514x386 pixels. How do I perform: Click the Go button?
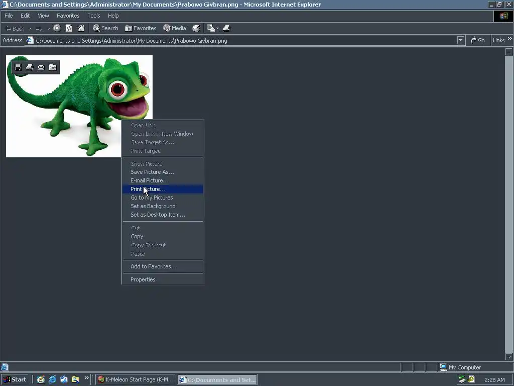pos(478,40)
